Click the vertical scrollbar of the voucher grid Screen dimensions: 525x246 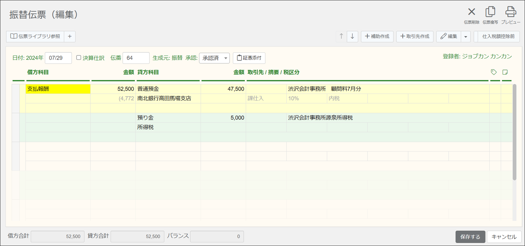tap(514, 132)
